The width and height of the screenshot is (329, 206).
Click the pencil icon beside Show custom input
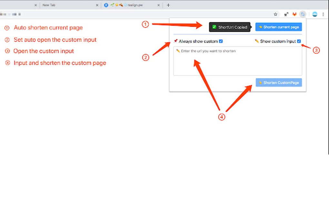pyautogui.click(x=257, y=41)
